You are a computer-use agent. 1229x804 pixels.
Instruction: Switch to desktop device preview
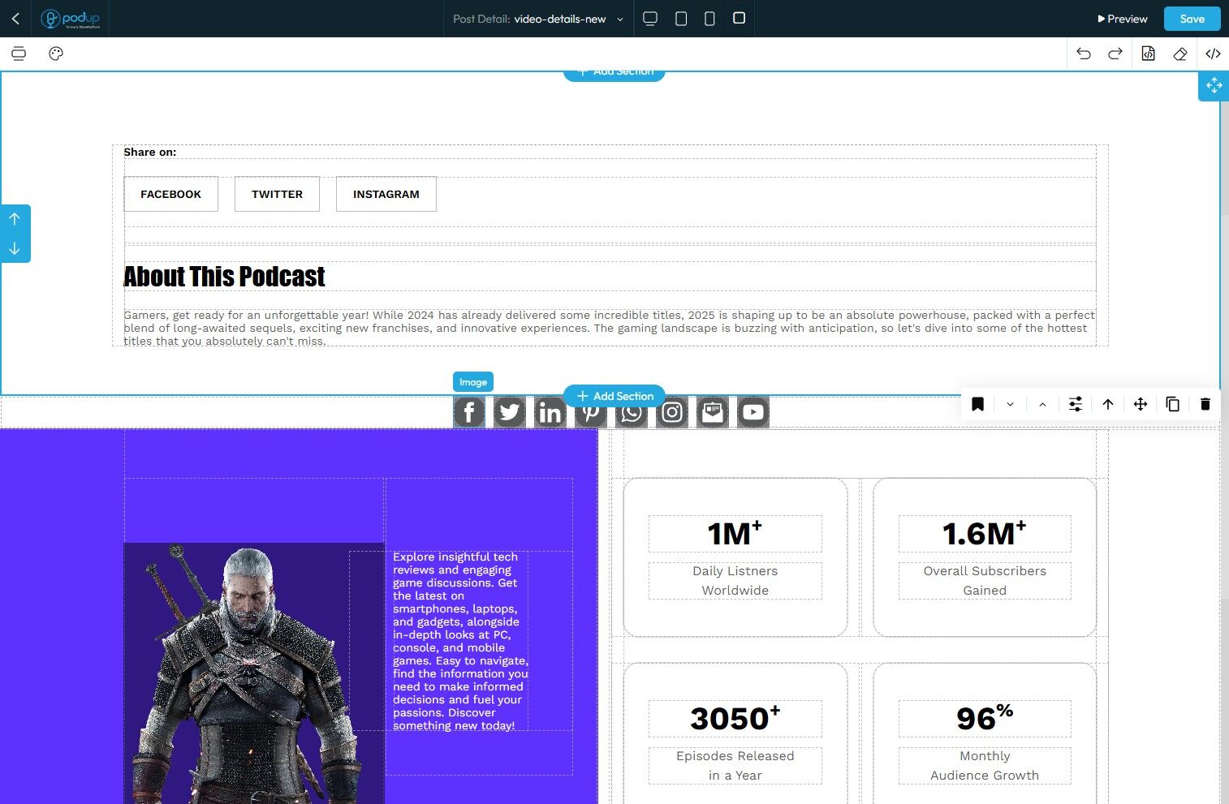tap(650, 18)
